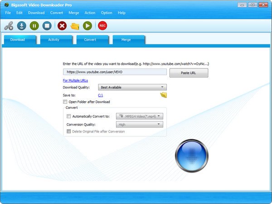Open the Edit menu
Viewport: 272px width, 204px height.
[19, 13]
